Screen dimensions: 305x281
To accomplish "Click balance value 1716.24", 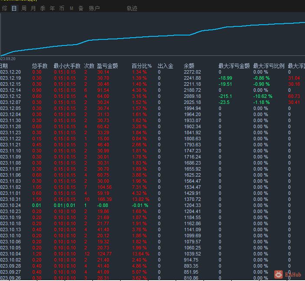I will (x=192, y=157).
